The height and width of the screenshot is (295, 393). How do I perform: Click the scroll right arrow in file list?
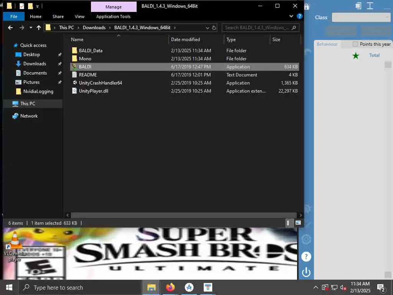tap(301, 215)
